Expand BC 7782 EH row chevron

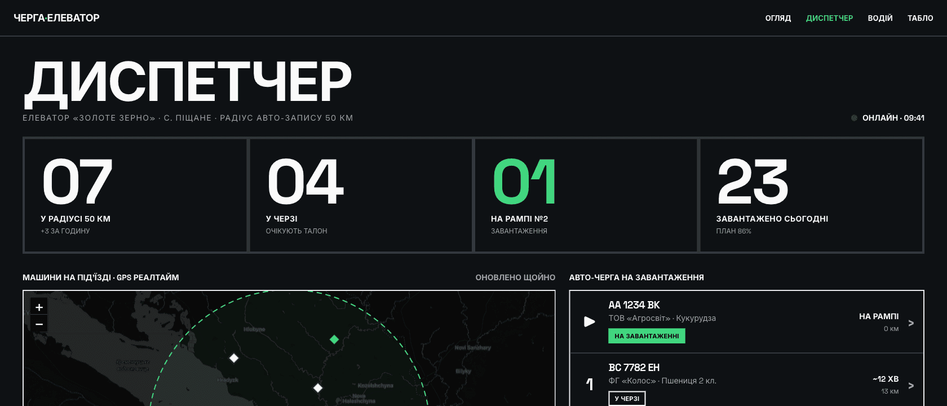tap(911, 386)
